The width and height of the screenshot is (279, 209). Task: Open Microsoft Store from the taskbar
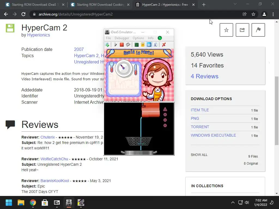pyautogui.click(x=45, y=202)
